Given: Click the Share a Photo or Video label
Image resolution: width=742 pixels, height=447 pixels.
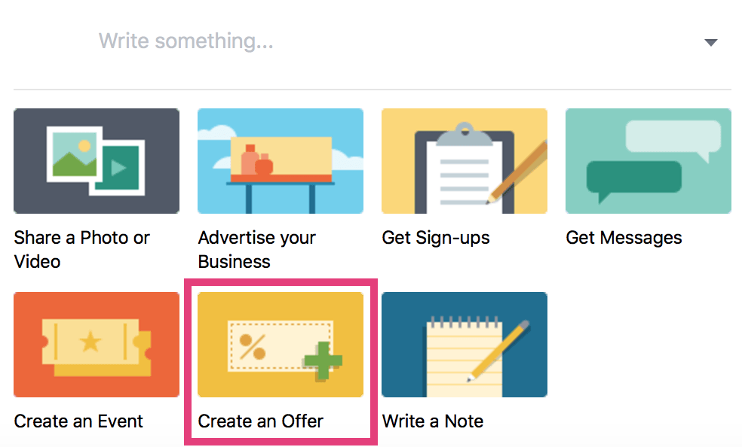Looking at the screenshot, I should click(x=81, y=250).
